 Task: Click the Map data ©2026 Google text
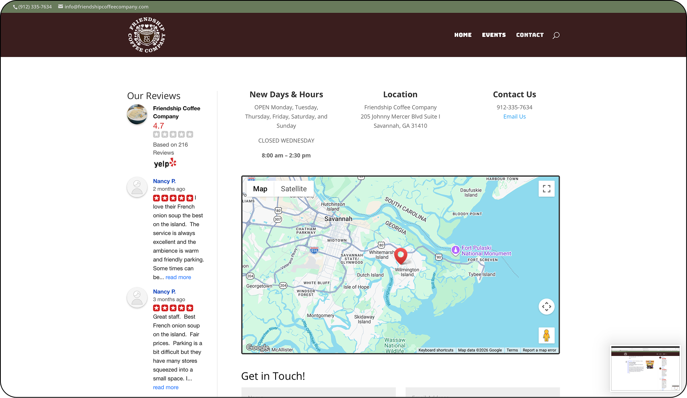(x=480, y=350)
